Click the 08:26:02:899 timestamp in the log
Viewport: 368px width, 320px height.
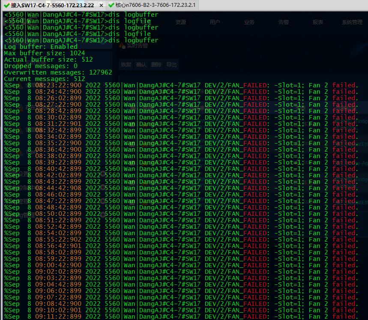pos(58,98)
